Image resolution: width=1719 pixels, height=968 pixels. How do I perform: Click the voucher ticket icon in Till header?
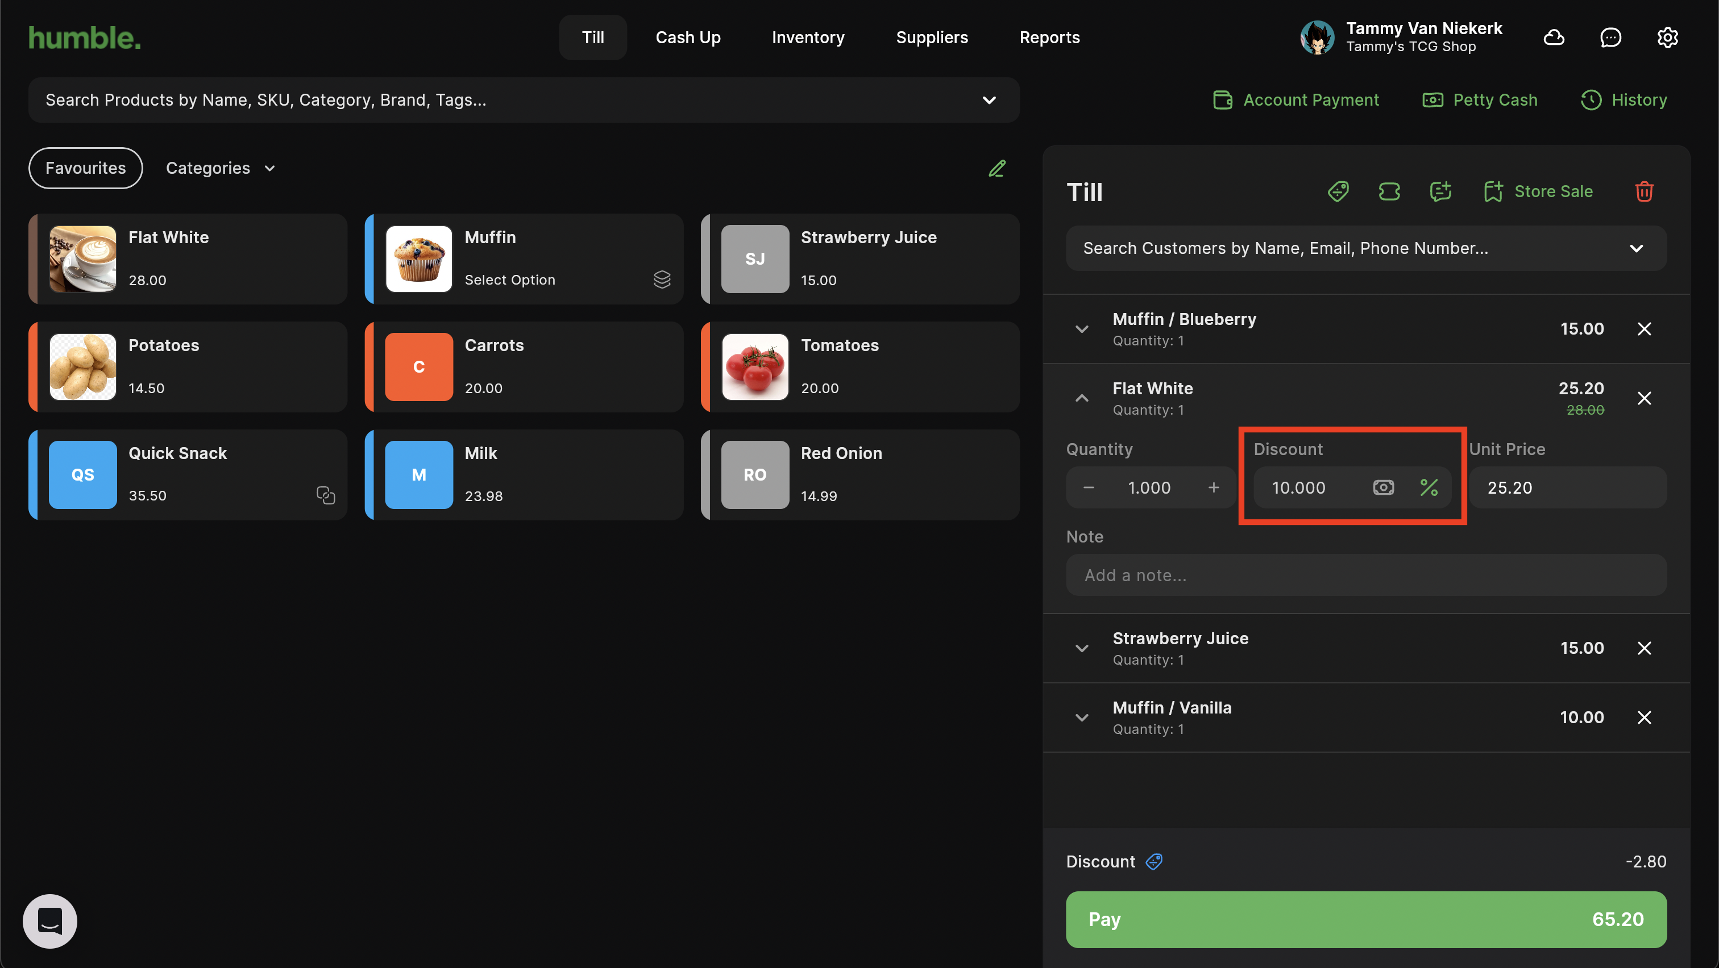(1389, 191)
